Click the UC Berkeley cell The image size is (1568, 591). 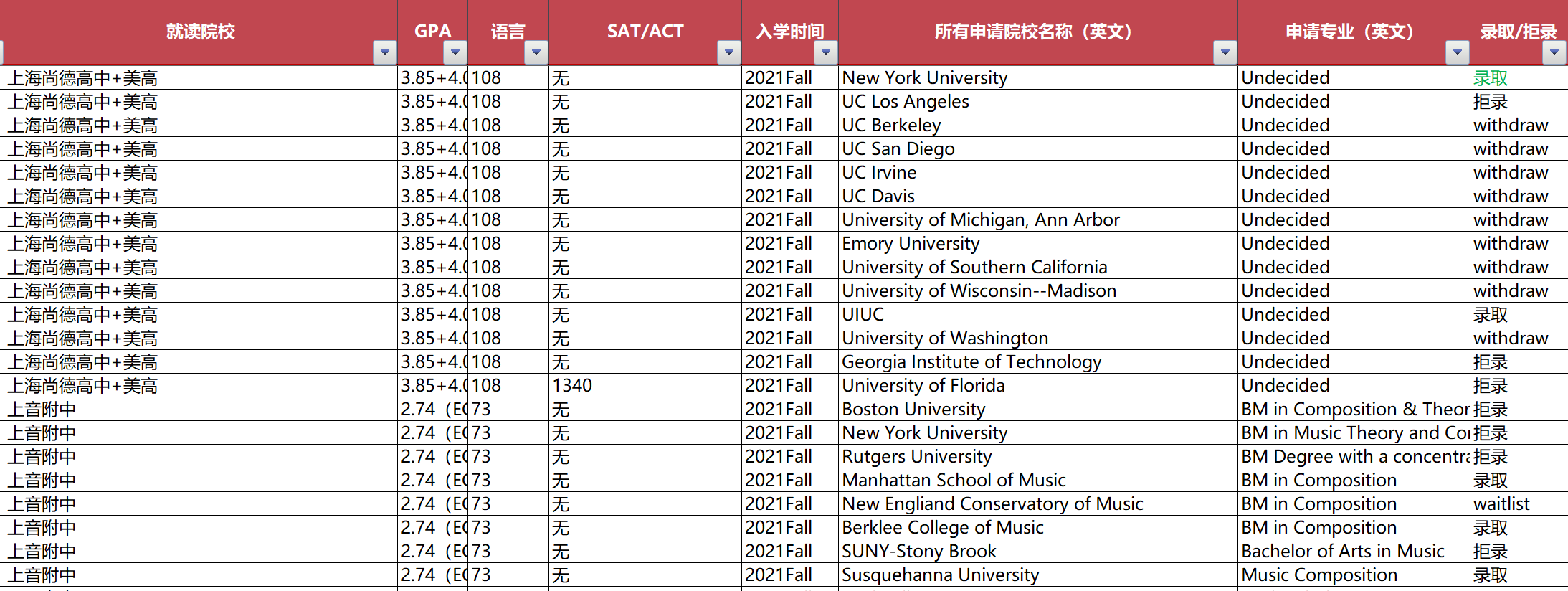coord(1038,126)
